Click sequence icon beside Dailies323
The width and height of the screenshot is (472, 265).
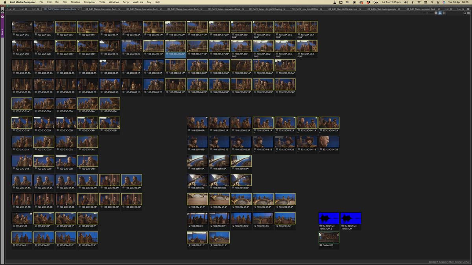[321, 245]
